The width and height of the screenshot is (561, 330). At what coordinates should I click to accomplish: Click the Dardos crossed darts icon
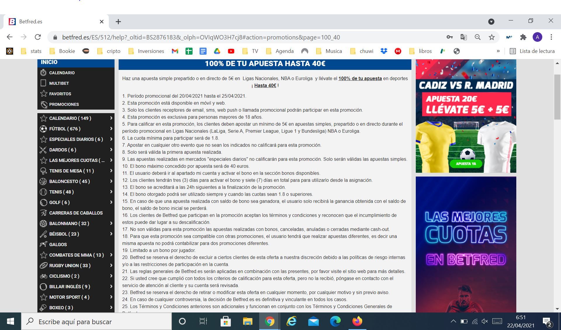coord(43,150)
